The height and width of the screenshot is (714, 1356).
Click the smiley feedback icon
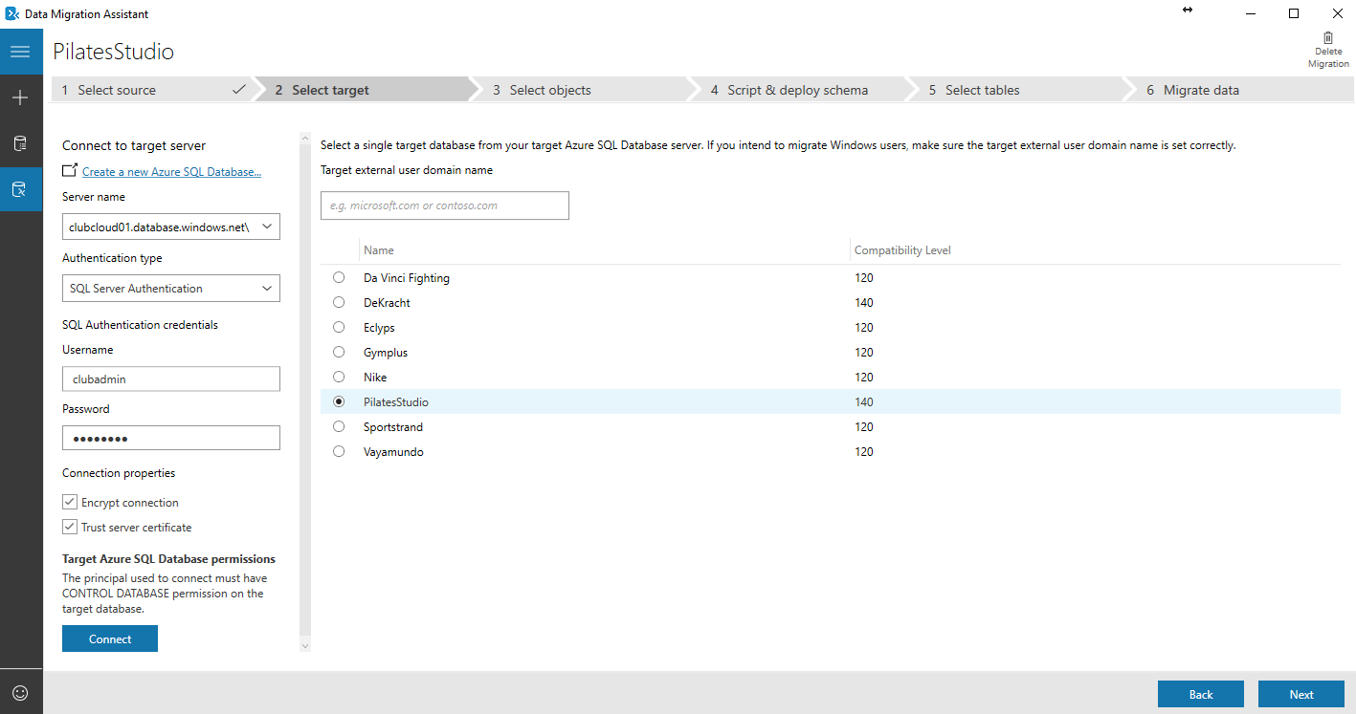(20, 692)
